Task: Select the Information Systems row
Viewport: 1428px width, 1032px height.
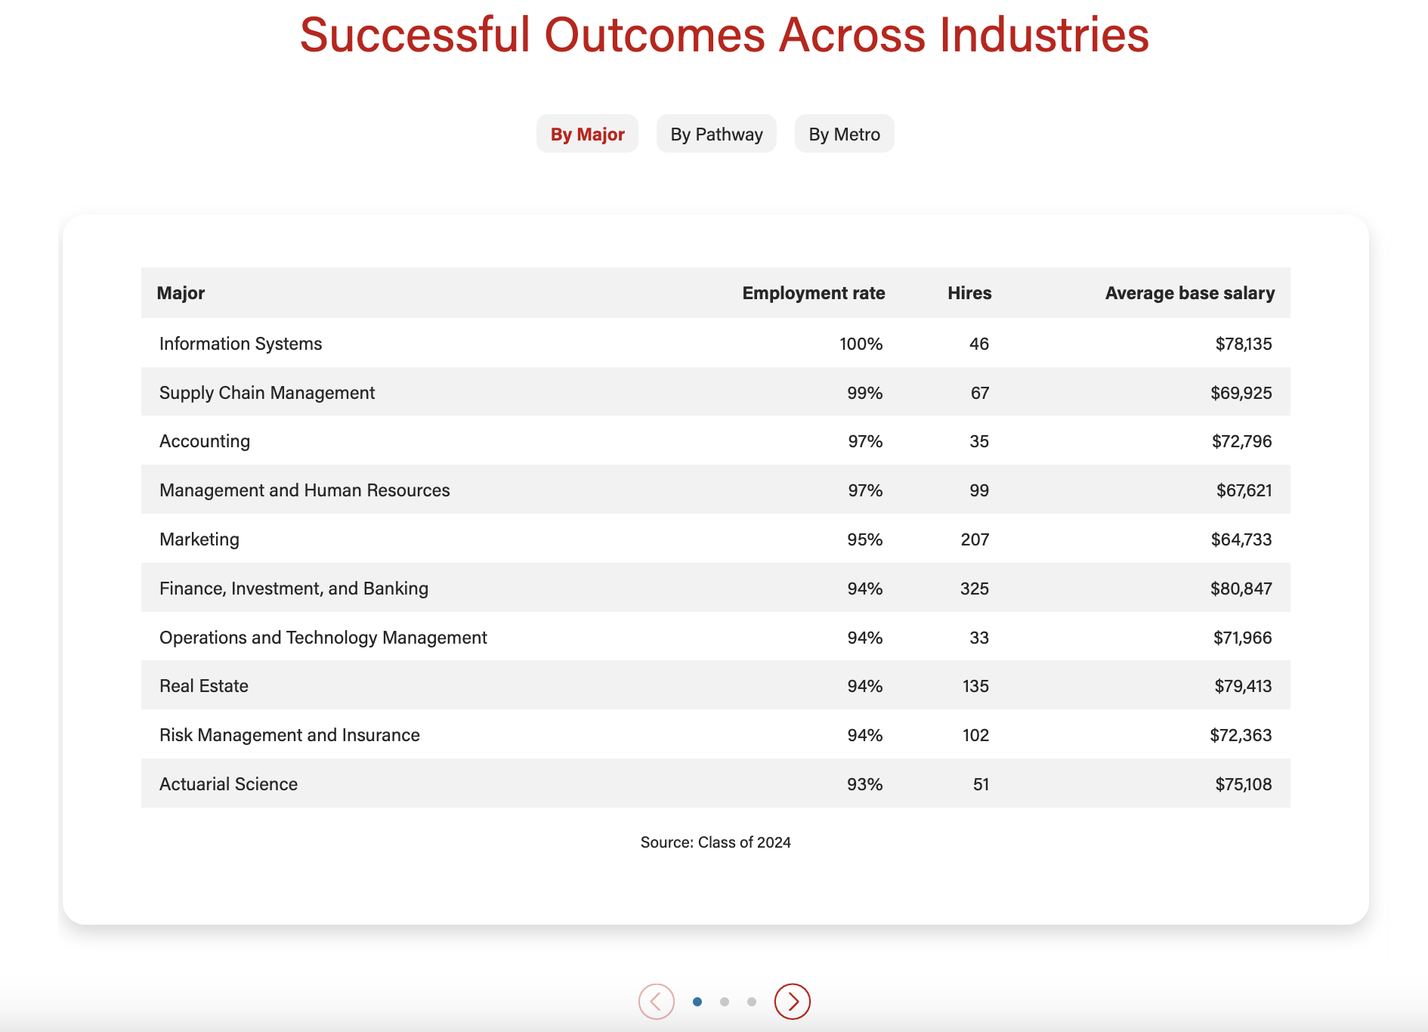Action: click(x=240, y=344)
